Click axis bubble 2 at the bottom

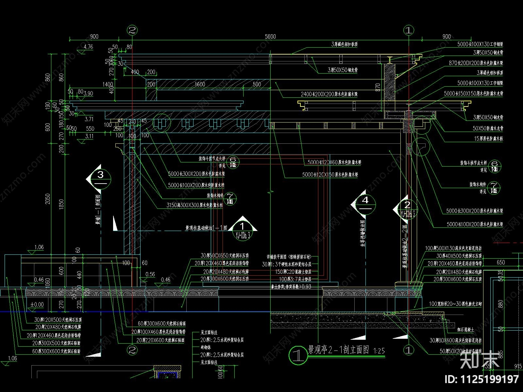pos(132,350)
